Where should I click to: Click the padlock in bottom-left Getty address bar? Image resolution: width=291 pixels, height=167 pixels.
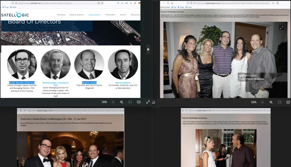21,110
